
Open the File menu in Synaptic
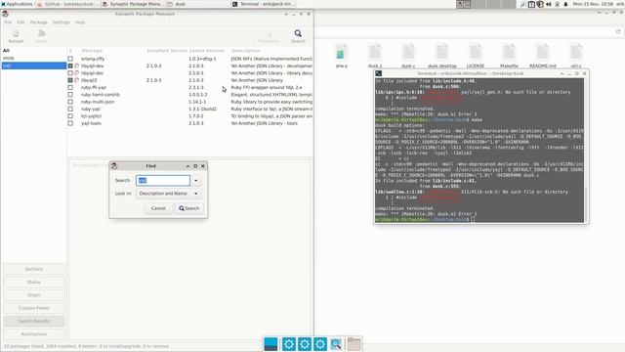pyautogui.click(x=8, y=22)
